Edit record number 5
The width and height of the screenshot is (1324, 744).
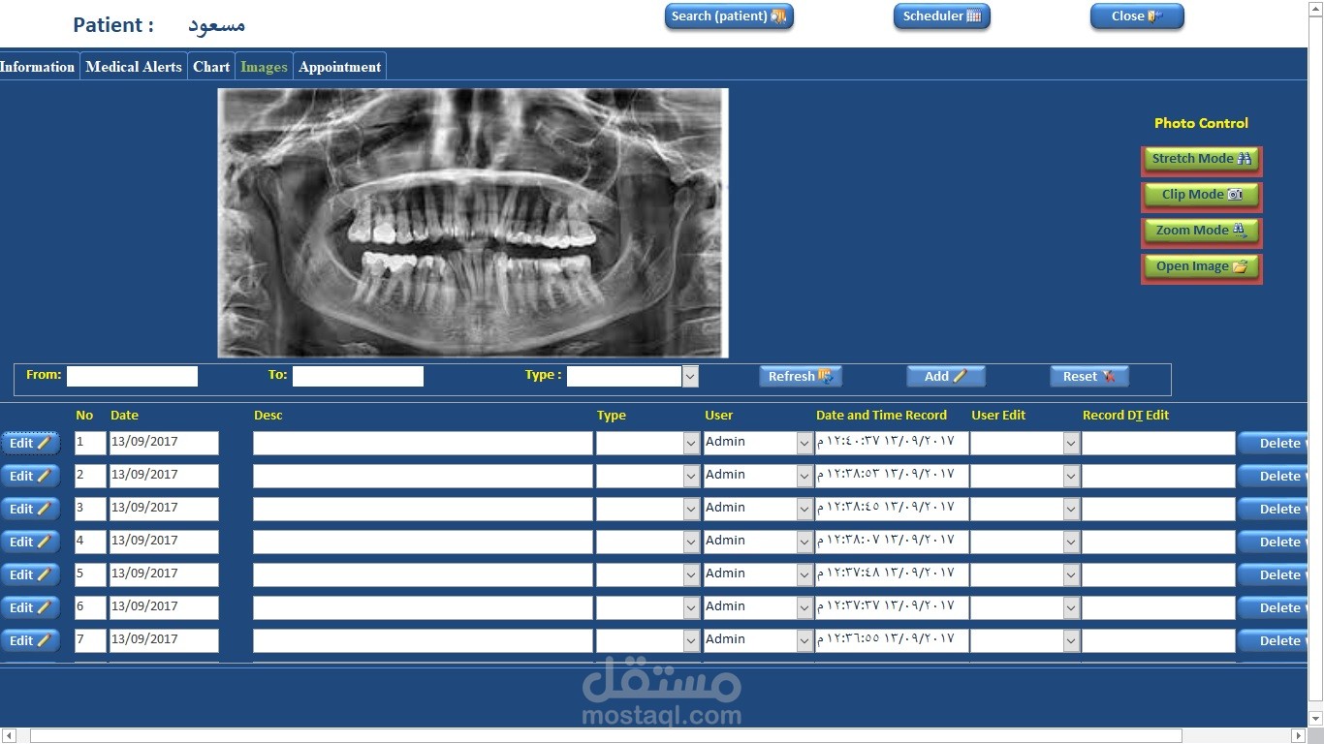[x=30, y=574]
